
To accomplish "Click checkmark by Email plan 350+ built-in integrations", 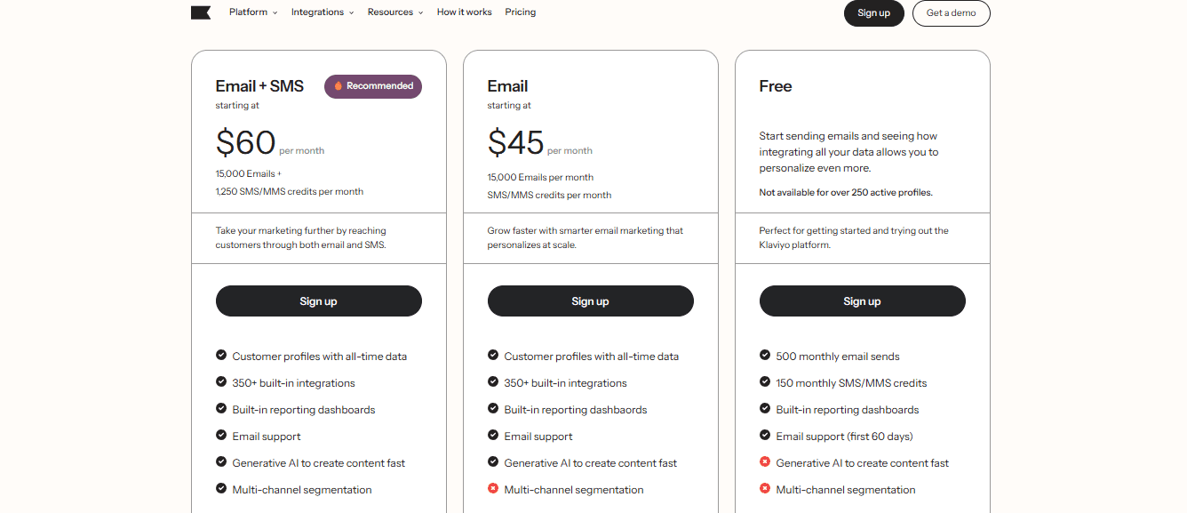I will [493, 381].
